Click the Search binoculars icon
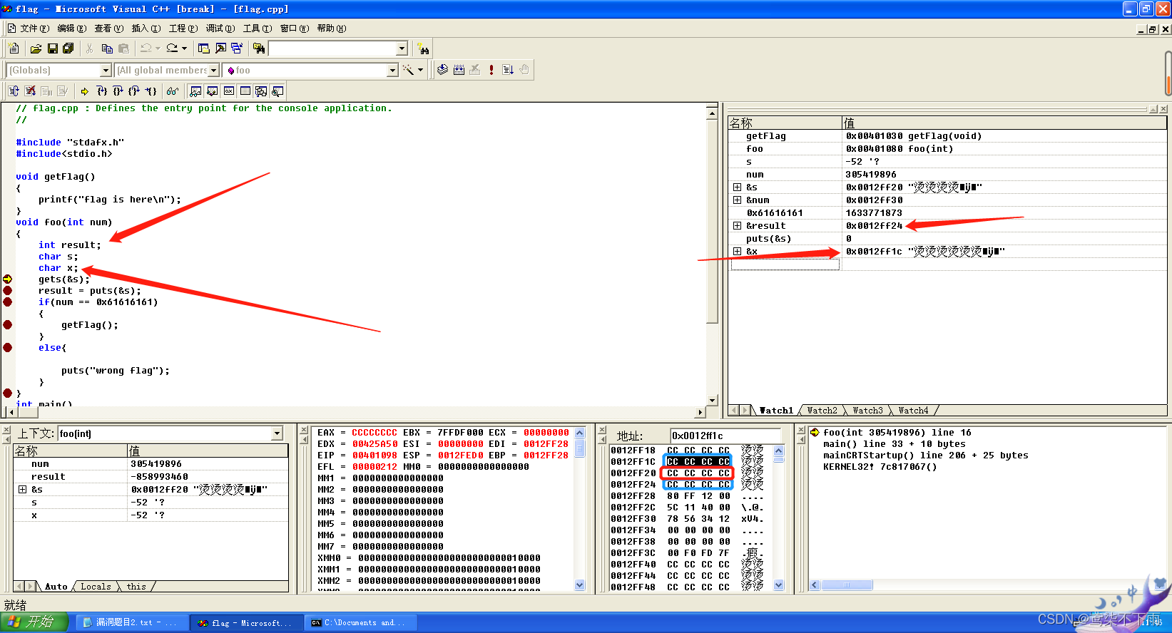Screen dimensions: 1172x633 [x=424, y=48]
